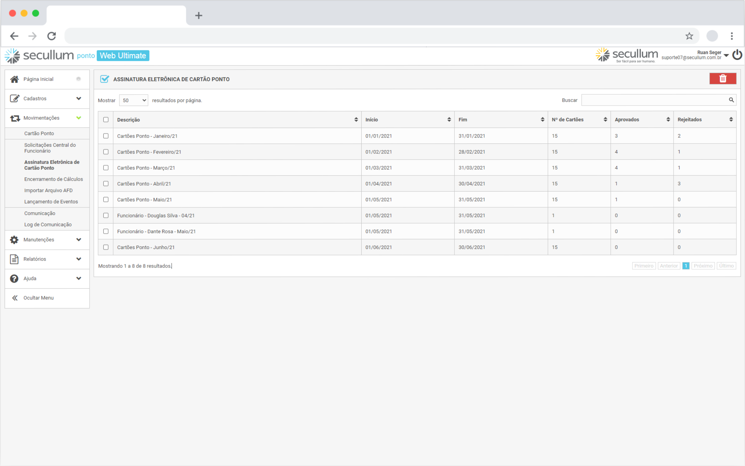Click the Ajuda question mark icon
This screenshot has height=466, width=745.
(14, 279)
